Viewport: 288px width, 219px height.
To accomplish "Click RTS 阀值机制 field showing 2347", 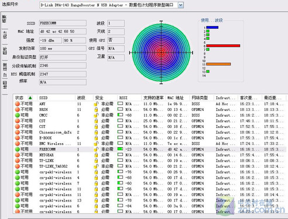I will [x=63, y=74].
